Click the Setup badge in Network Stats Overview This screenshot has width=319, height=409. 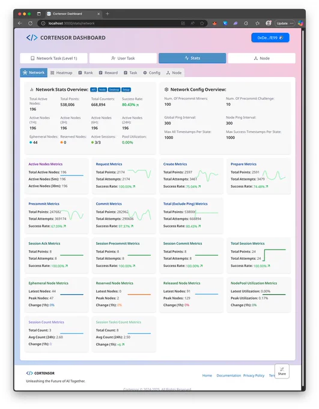point(126,90)
